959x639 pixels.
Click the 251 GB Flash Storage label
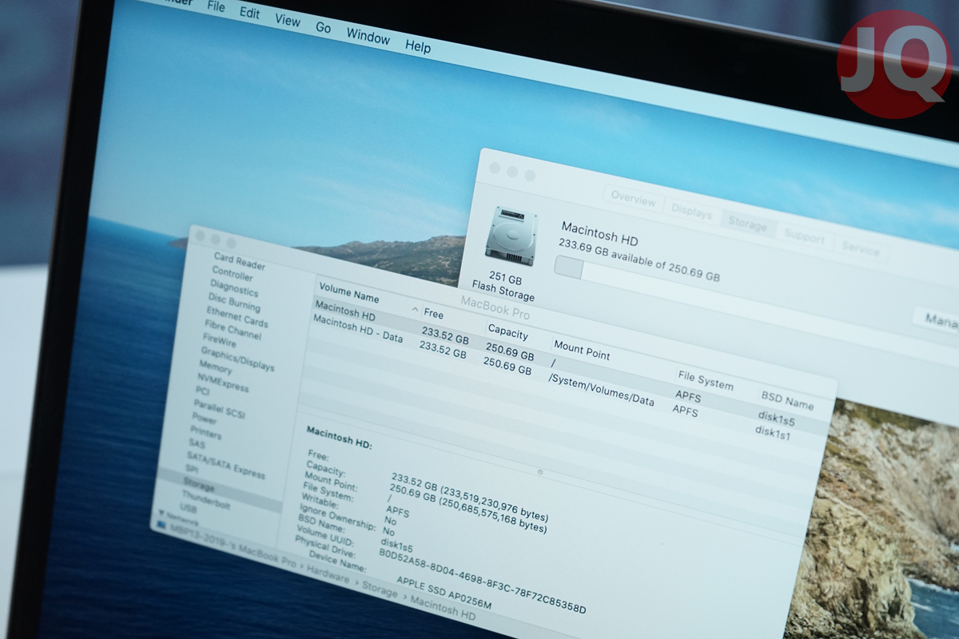tap(503, 288)
